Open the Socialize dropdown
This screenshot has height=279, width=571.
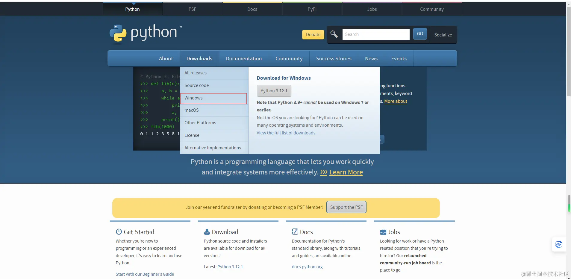coord(443,35)
